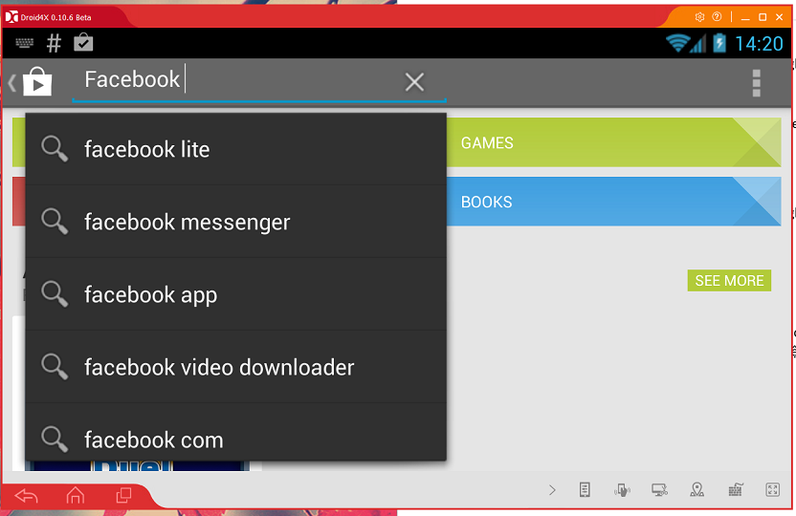Tap the keyboard icon in status bar
Screen dimensions: 796x516
coord(24,43)
